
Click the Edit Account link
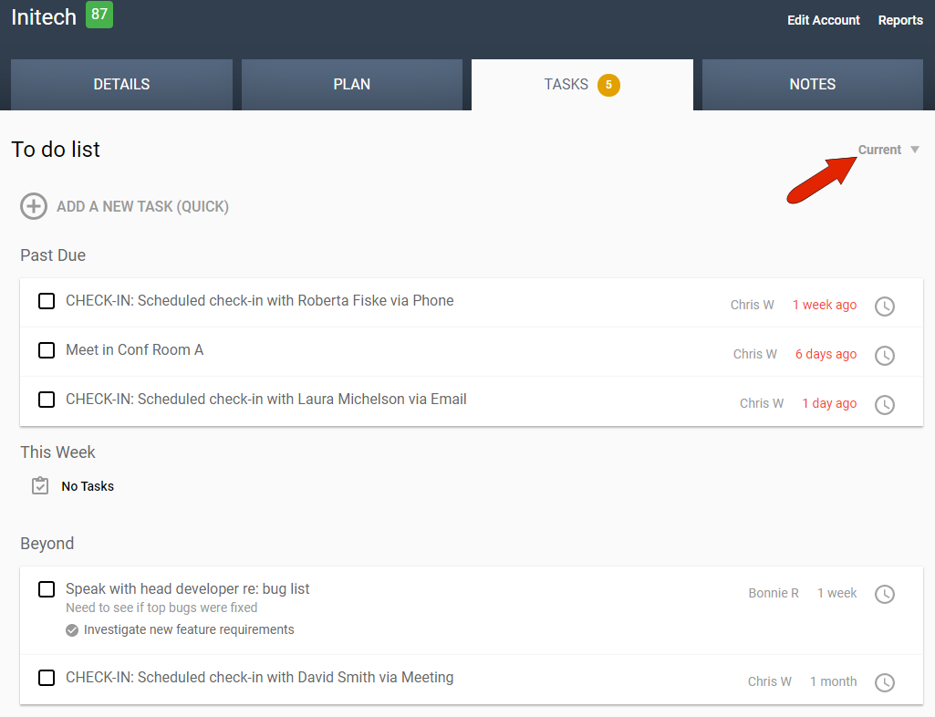[x=823, y=20]
